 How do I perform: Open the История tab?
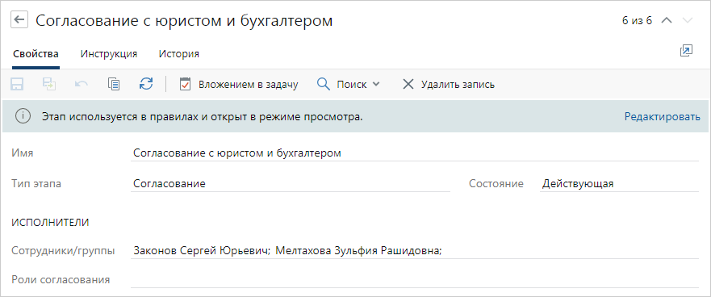[x=178, y=54]
